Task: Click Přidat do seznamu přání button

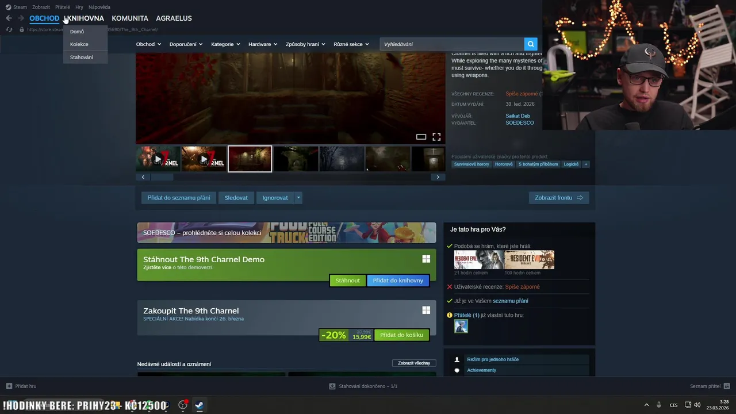Action: (179, 198)
